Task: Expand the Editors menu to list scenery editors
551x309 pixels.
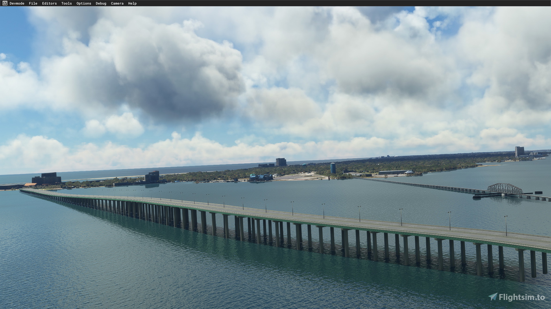Action: click(x=49, y=3)
